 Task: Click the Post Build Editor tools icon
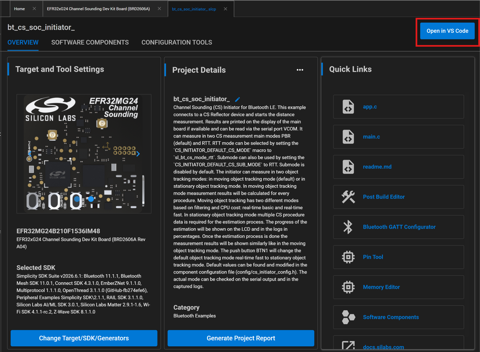pyautogui.click(x=348, y=197)
